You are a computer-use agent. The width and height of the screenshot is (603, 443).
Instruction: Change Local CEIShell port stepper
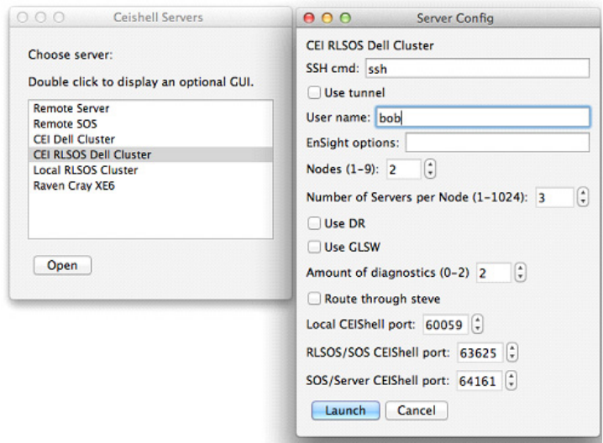[x=478, y=325]
